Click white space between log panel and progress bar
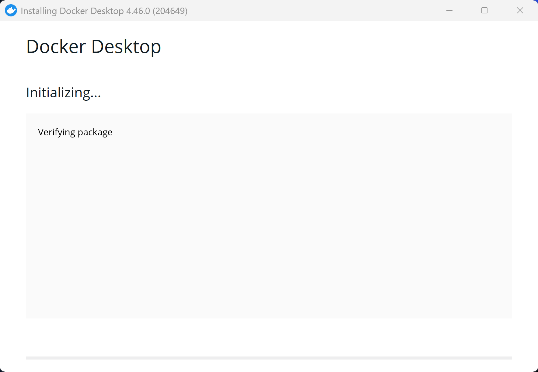 coord(269,338)
